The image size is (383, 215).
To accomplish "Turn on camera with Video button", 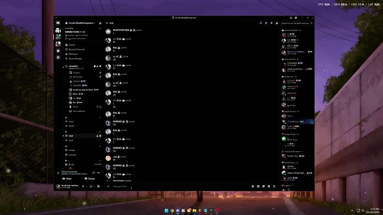I will [67, 179].
